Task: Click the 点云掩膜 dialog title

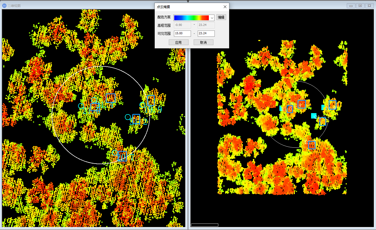Action: click(x=164, y=7)
